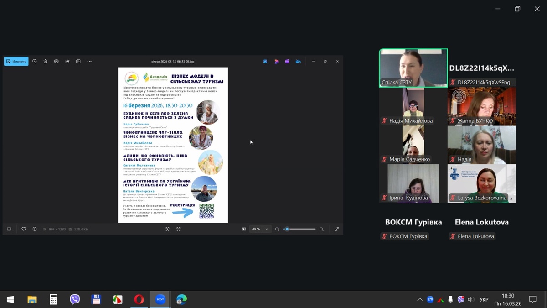Start slideshow from Photos toolbar
Image resolution: width=547 pixels, height=308 pixels.
pos(78,61)
